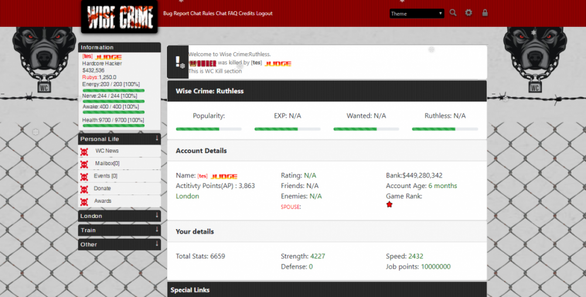Open the settings gear icon
Viewport: 586px width, 297px height.
click(469, 13)
